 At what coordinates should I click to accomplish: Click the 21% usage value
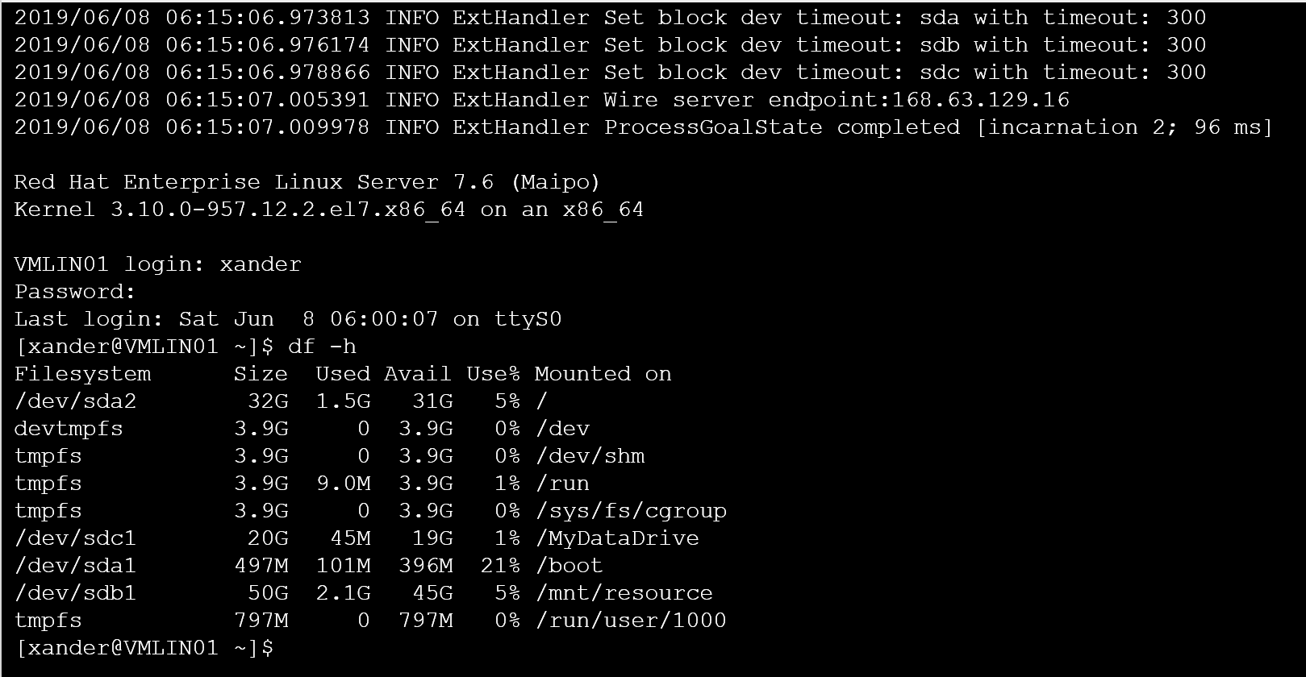(500, 566)
